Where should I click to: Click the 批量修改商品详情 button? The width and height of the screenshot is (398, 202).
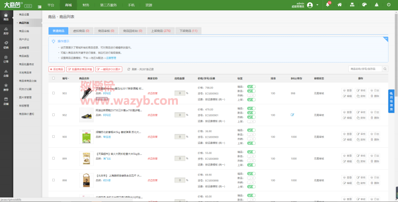[x=80, y=69]
